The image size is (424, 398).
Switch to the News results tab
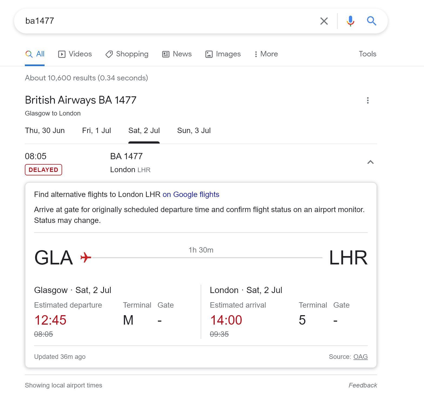pyautogui.click(x=177, y=54)
